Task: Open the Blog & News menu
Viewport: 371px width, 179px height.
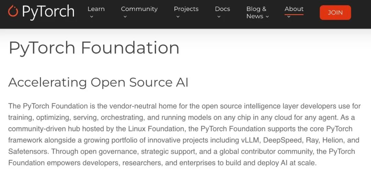Action: click(x=257, y=13)
